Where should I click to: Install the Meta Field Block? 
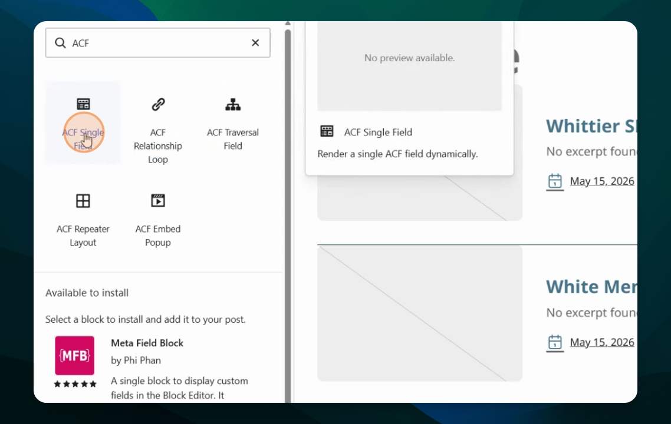point(158,369)
